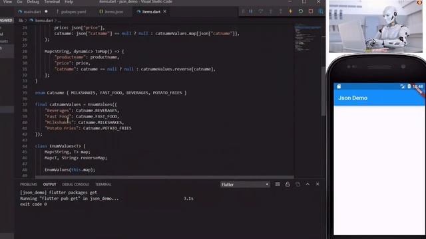Image resolution: width=426 pixels, height=239 pixels.
Task: Restart the debug session
Action: pyautogui.click(x=300, y=11)
